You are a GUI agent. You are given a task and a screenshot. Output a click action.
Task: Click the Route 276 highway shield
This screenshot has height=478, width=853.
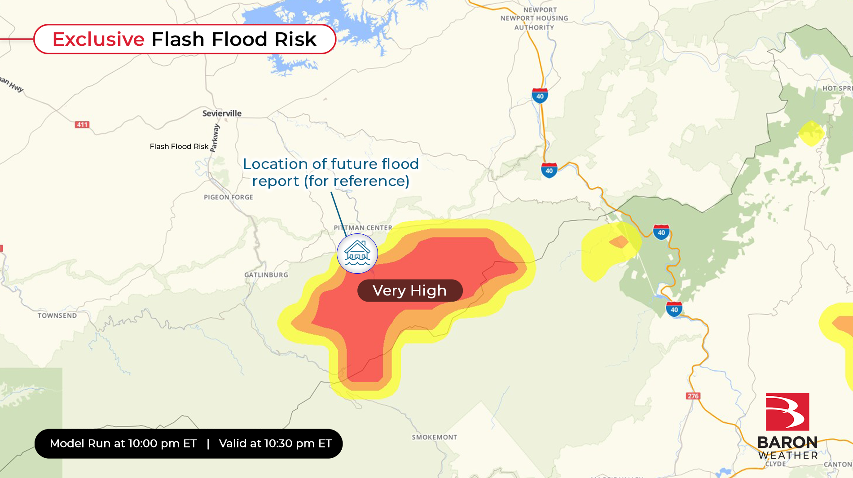(x=693, y=396)
